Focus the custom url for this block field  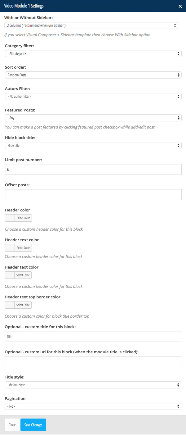(x=93, y=361)
